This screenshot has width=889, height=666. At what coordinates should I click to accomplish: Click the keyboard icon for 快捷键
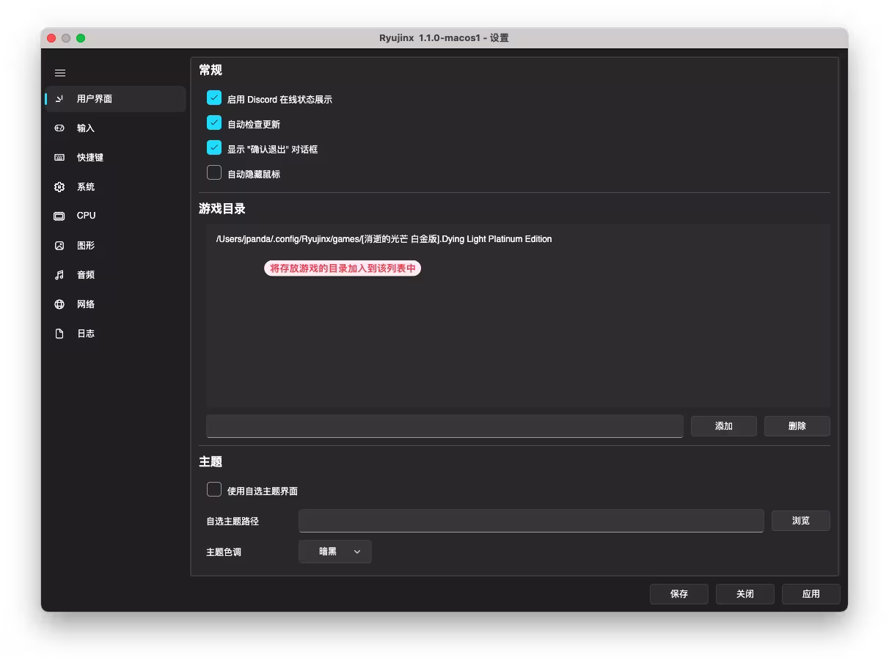click(x=59, y=157)
